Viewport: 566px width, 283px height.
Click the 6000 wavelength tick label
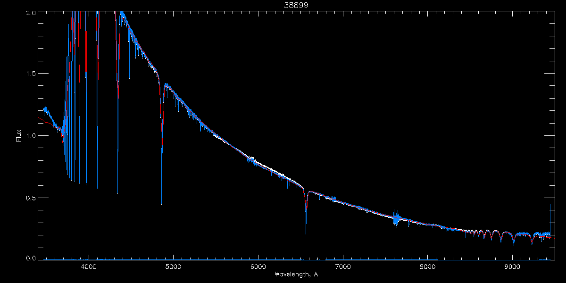coord(258,267)
